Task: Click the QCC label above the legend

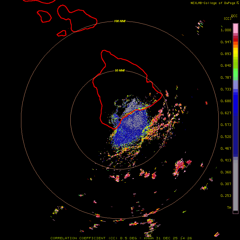Action: [234, 16]
